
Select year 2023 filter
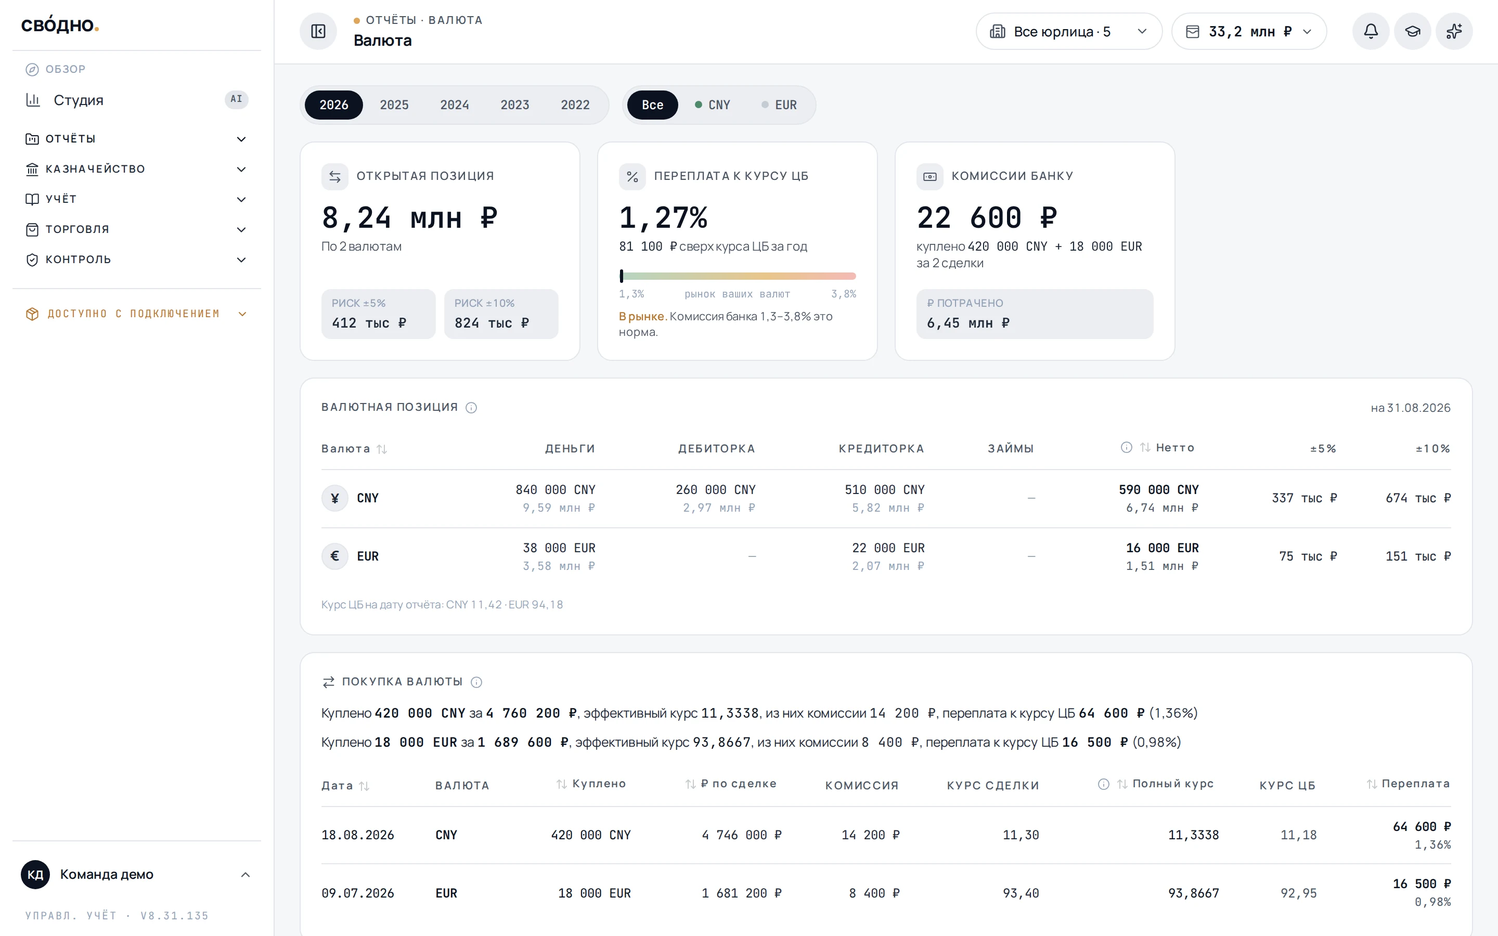coord(515,105)
